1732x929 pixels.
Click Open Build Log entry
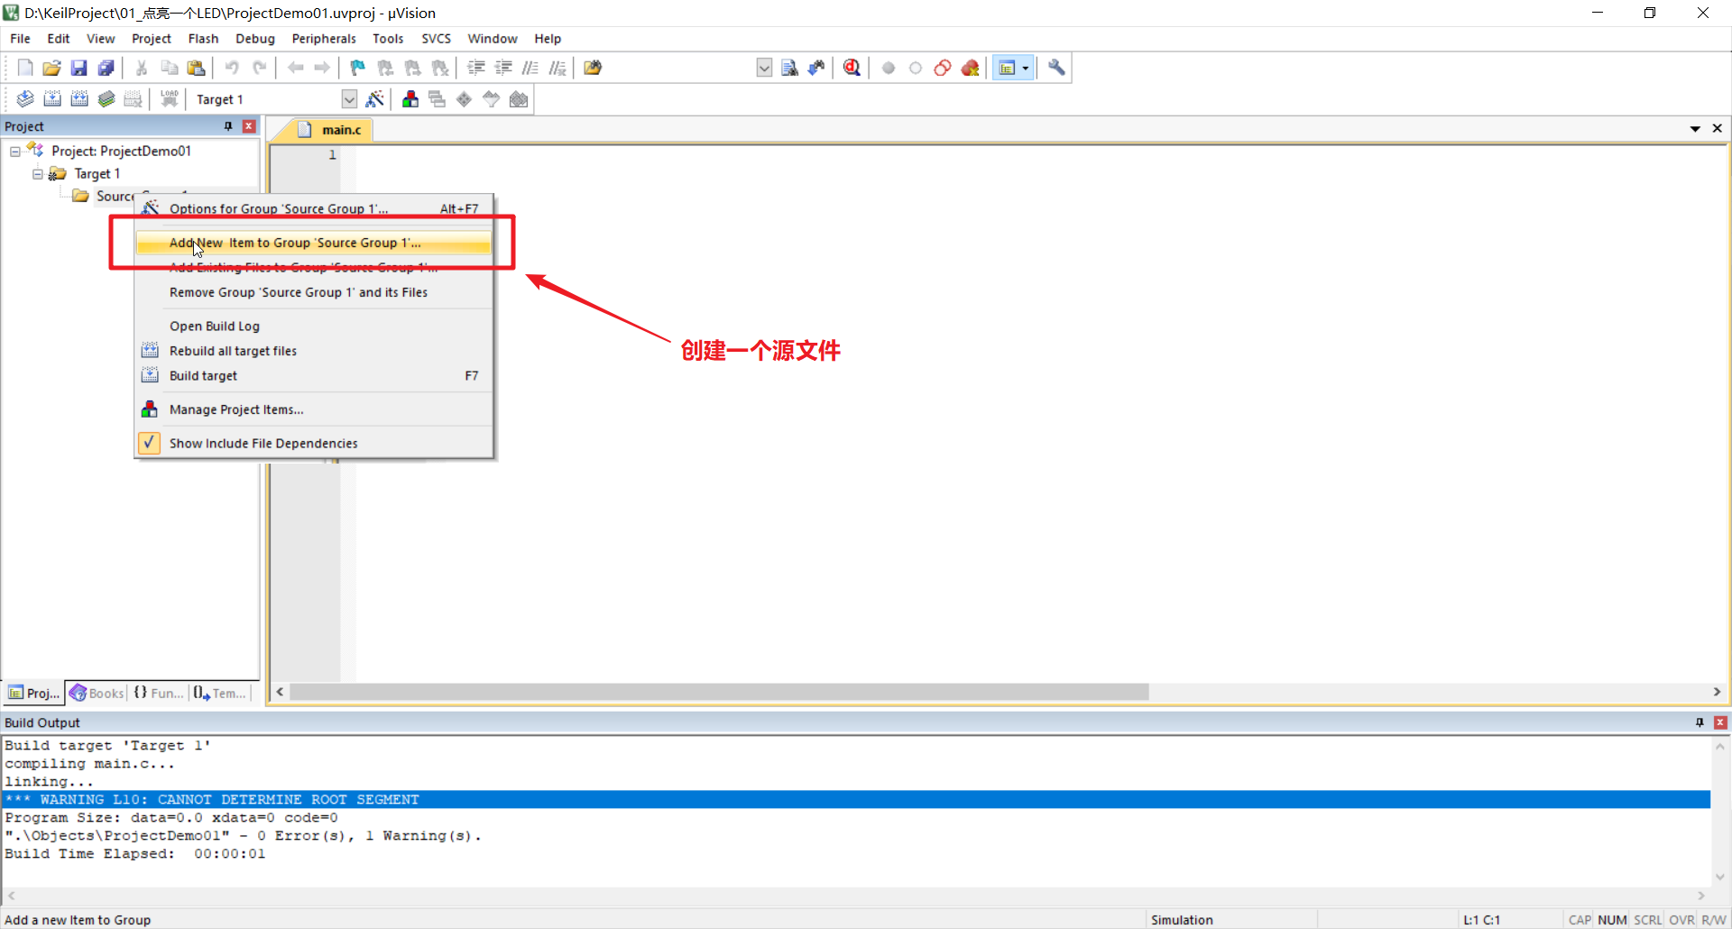(x=313, y=326)
